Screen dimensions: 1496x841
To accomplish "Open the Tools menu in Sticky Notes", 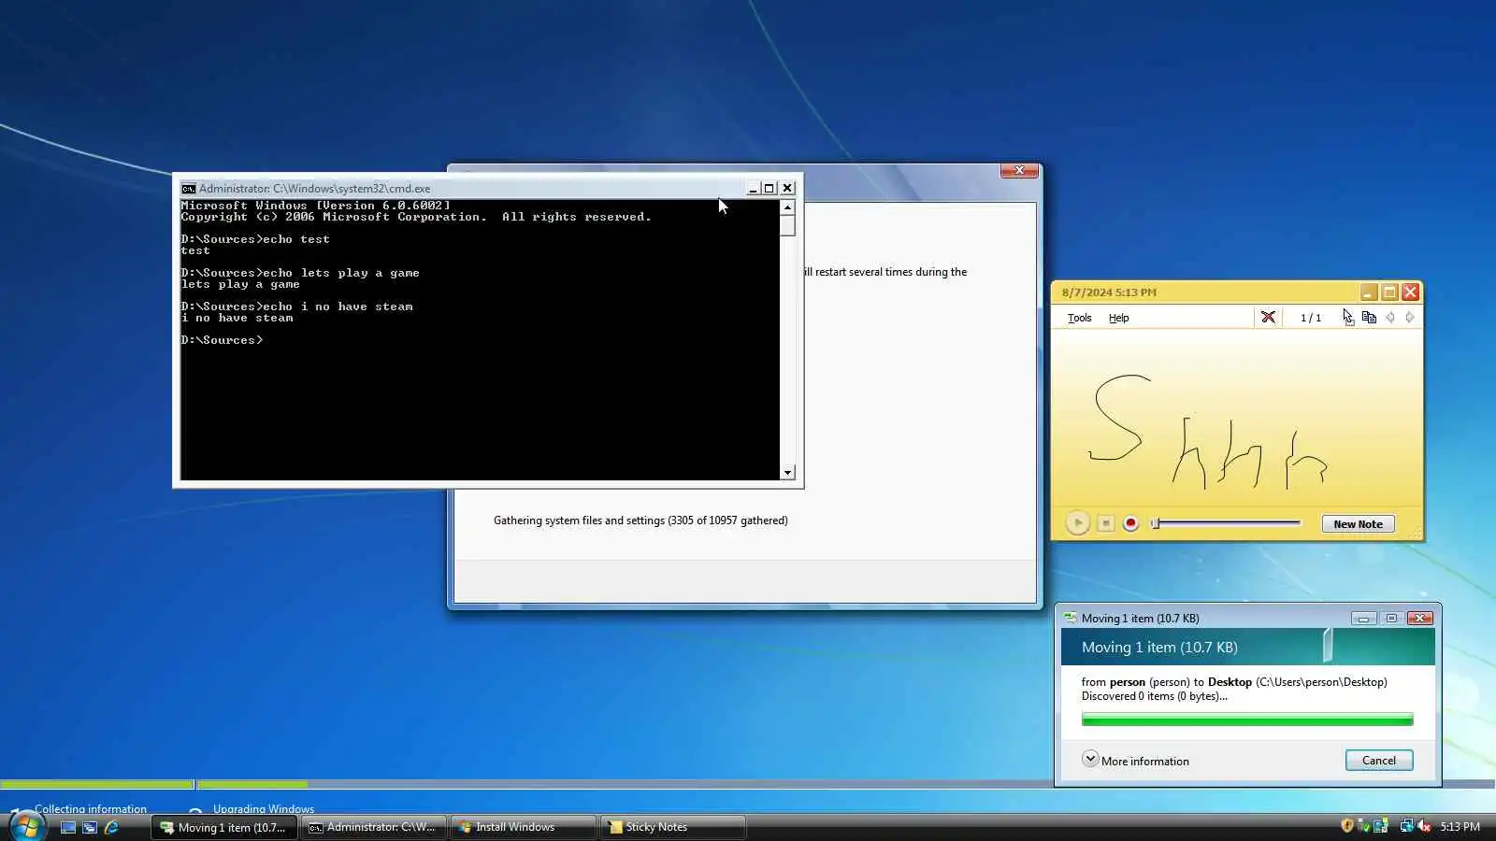I will click(1079, 318).
